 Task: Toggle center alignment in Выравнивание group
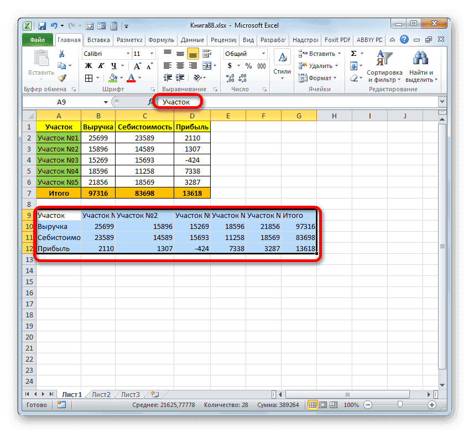181,65
